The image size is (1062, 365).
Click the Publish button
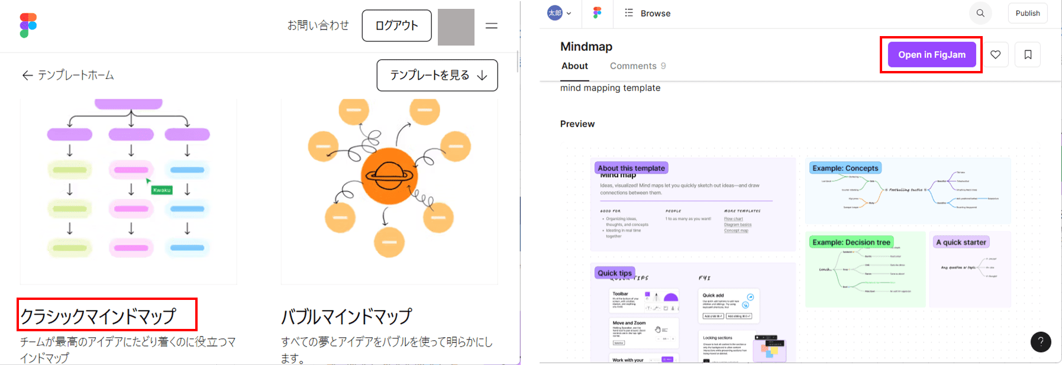[x=1027, y=13]
